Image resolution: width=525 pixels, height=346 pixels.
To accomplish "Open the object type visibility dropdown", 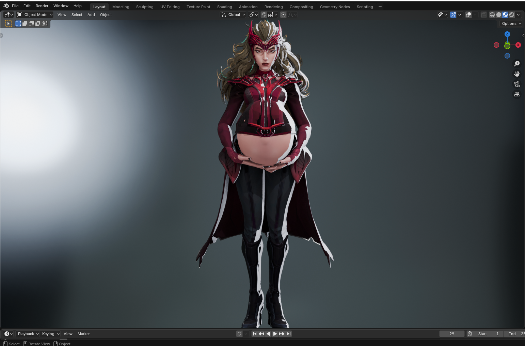I will (x=442, y=15).
